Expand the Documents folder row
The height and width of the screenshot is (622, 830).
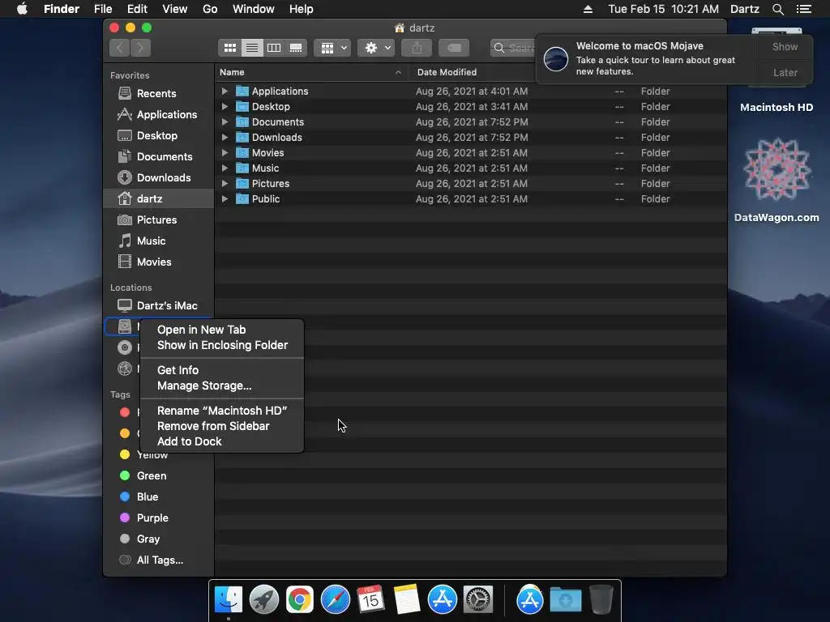(225, 122)
